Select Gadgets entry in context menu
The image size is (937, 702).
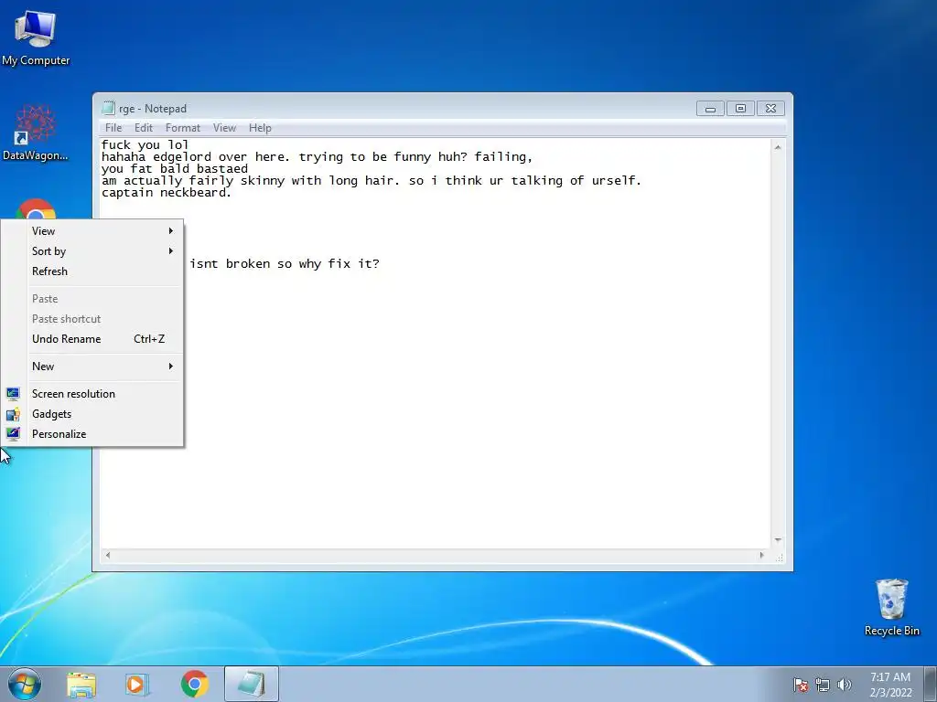(92, 414)
